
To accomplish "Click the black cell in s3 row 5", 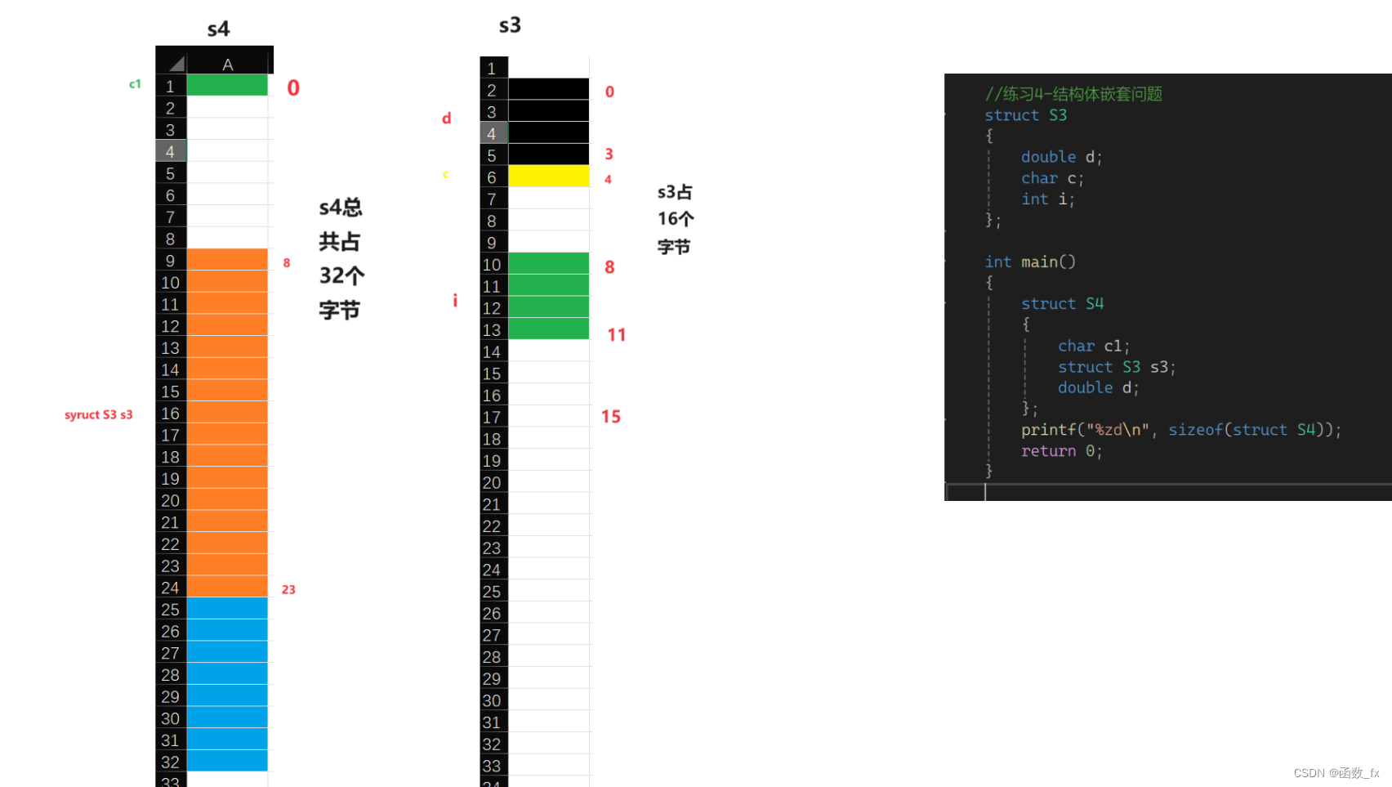I will point(549,154).
